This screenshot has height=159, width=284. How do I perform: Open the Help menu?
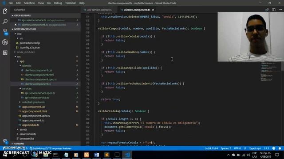click(x=82, y=3)
